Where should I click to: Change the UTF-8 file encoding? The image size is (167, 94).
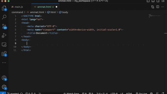pos(114,93)
